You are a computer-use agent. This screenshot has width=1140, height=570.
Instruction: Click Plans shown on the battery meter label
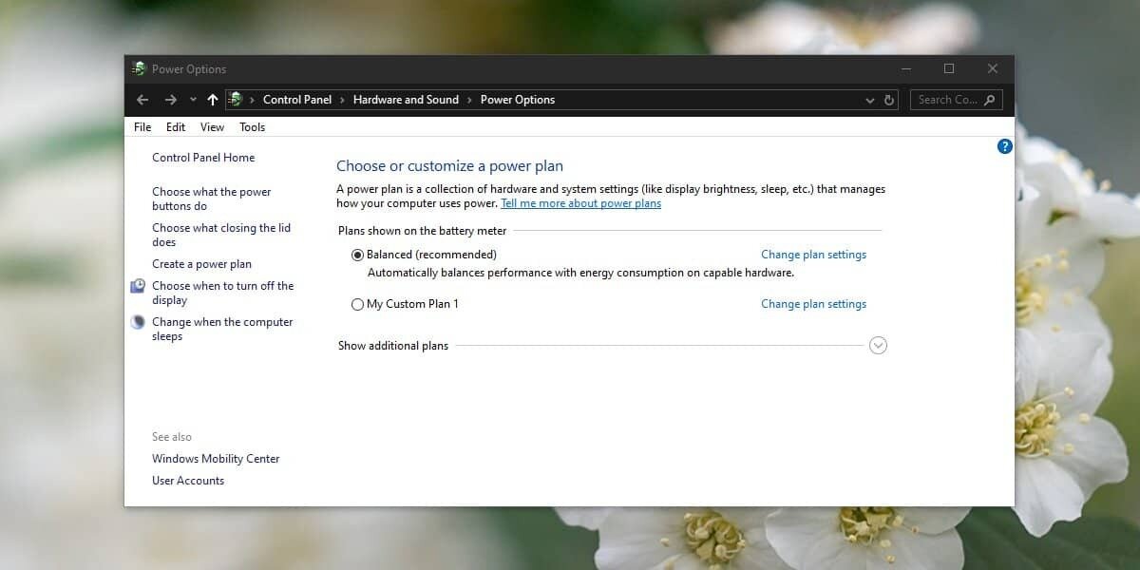click(x=422, y=231)
